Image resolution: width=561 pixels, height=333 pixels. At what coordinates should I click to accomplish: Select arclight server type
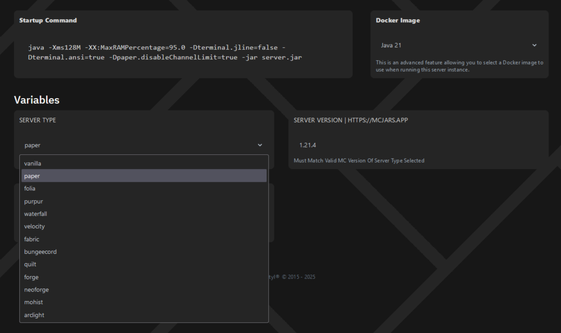click(x=144, y=315)
